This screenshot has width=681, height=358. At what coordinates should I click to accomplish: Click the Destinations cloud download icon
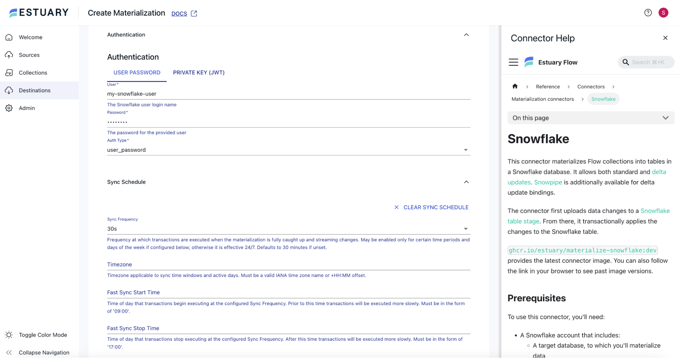click(x=9, y=91)
